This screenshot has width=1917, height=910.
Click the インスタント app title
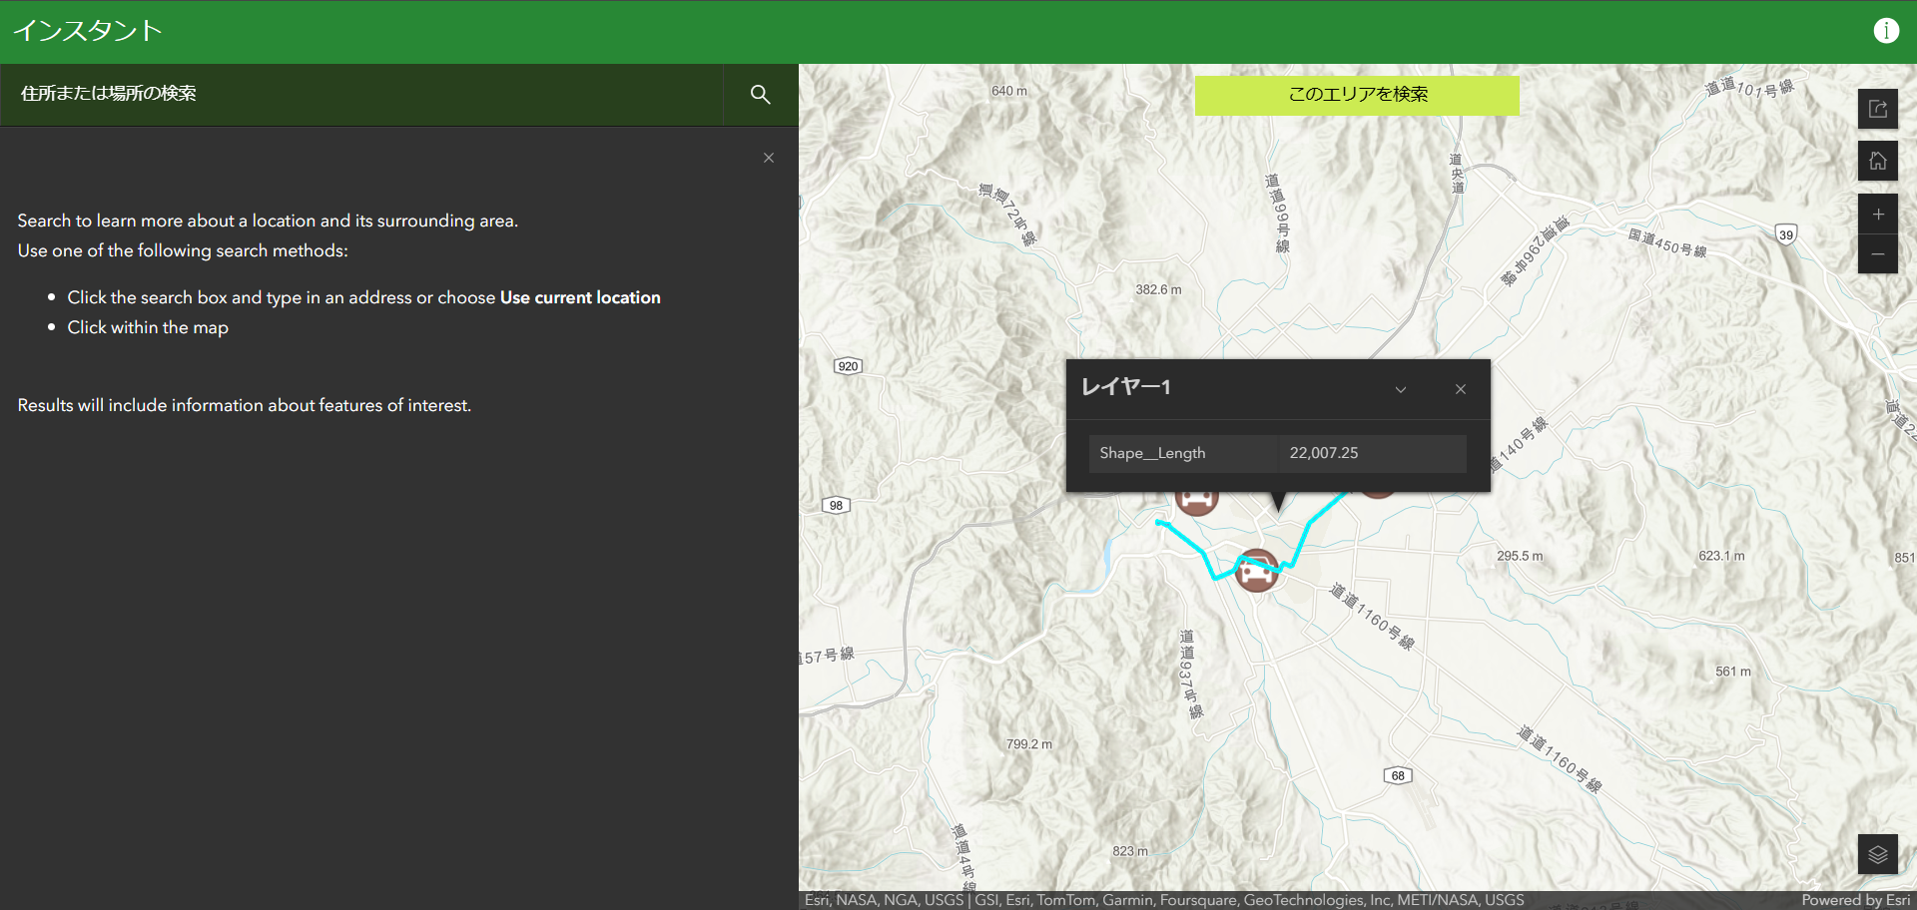(88, 30)
